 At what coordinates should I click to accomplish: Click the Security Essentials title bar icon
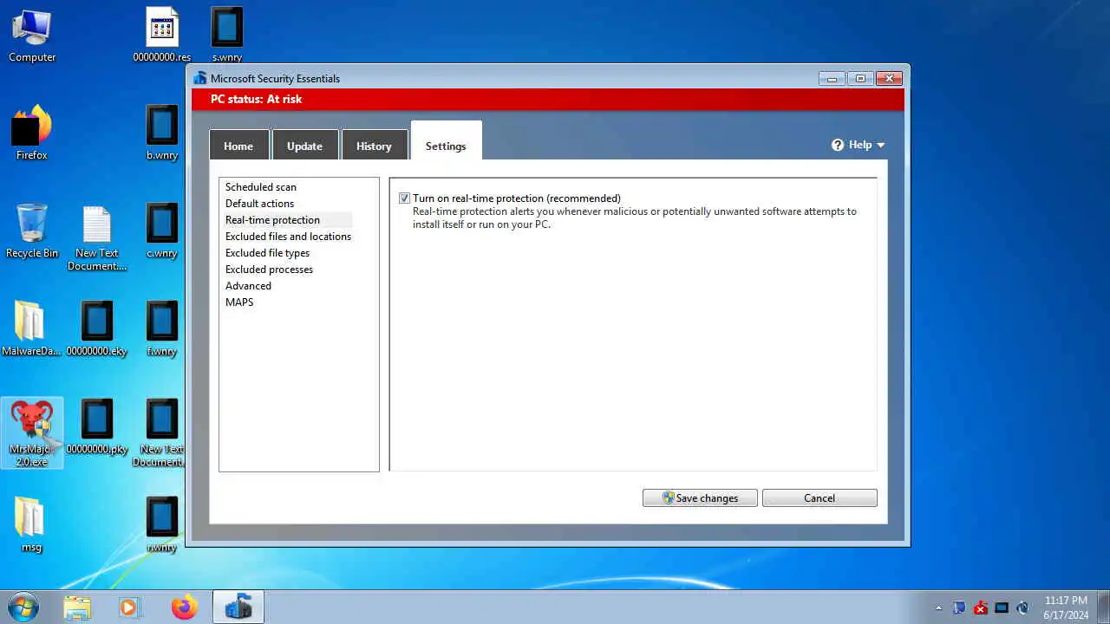200,78
